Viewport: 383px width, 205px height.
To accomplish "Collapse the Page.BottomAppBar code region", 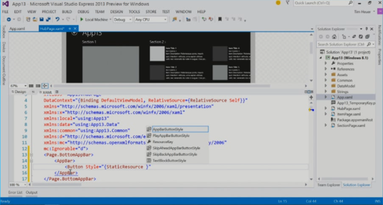I will (x=31, y=155).
